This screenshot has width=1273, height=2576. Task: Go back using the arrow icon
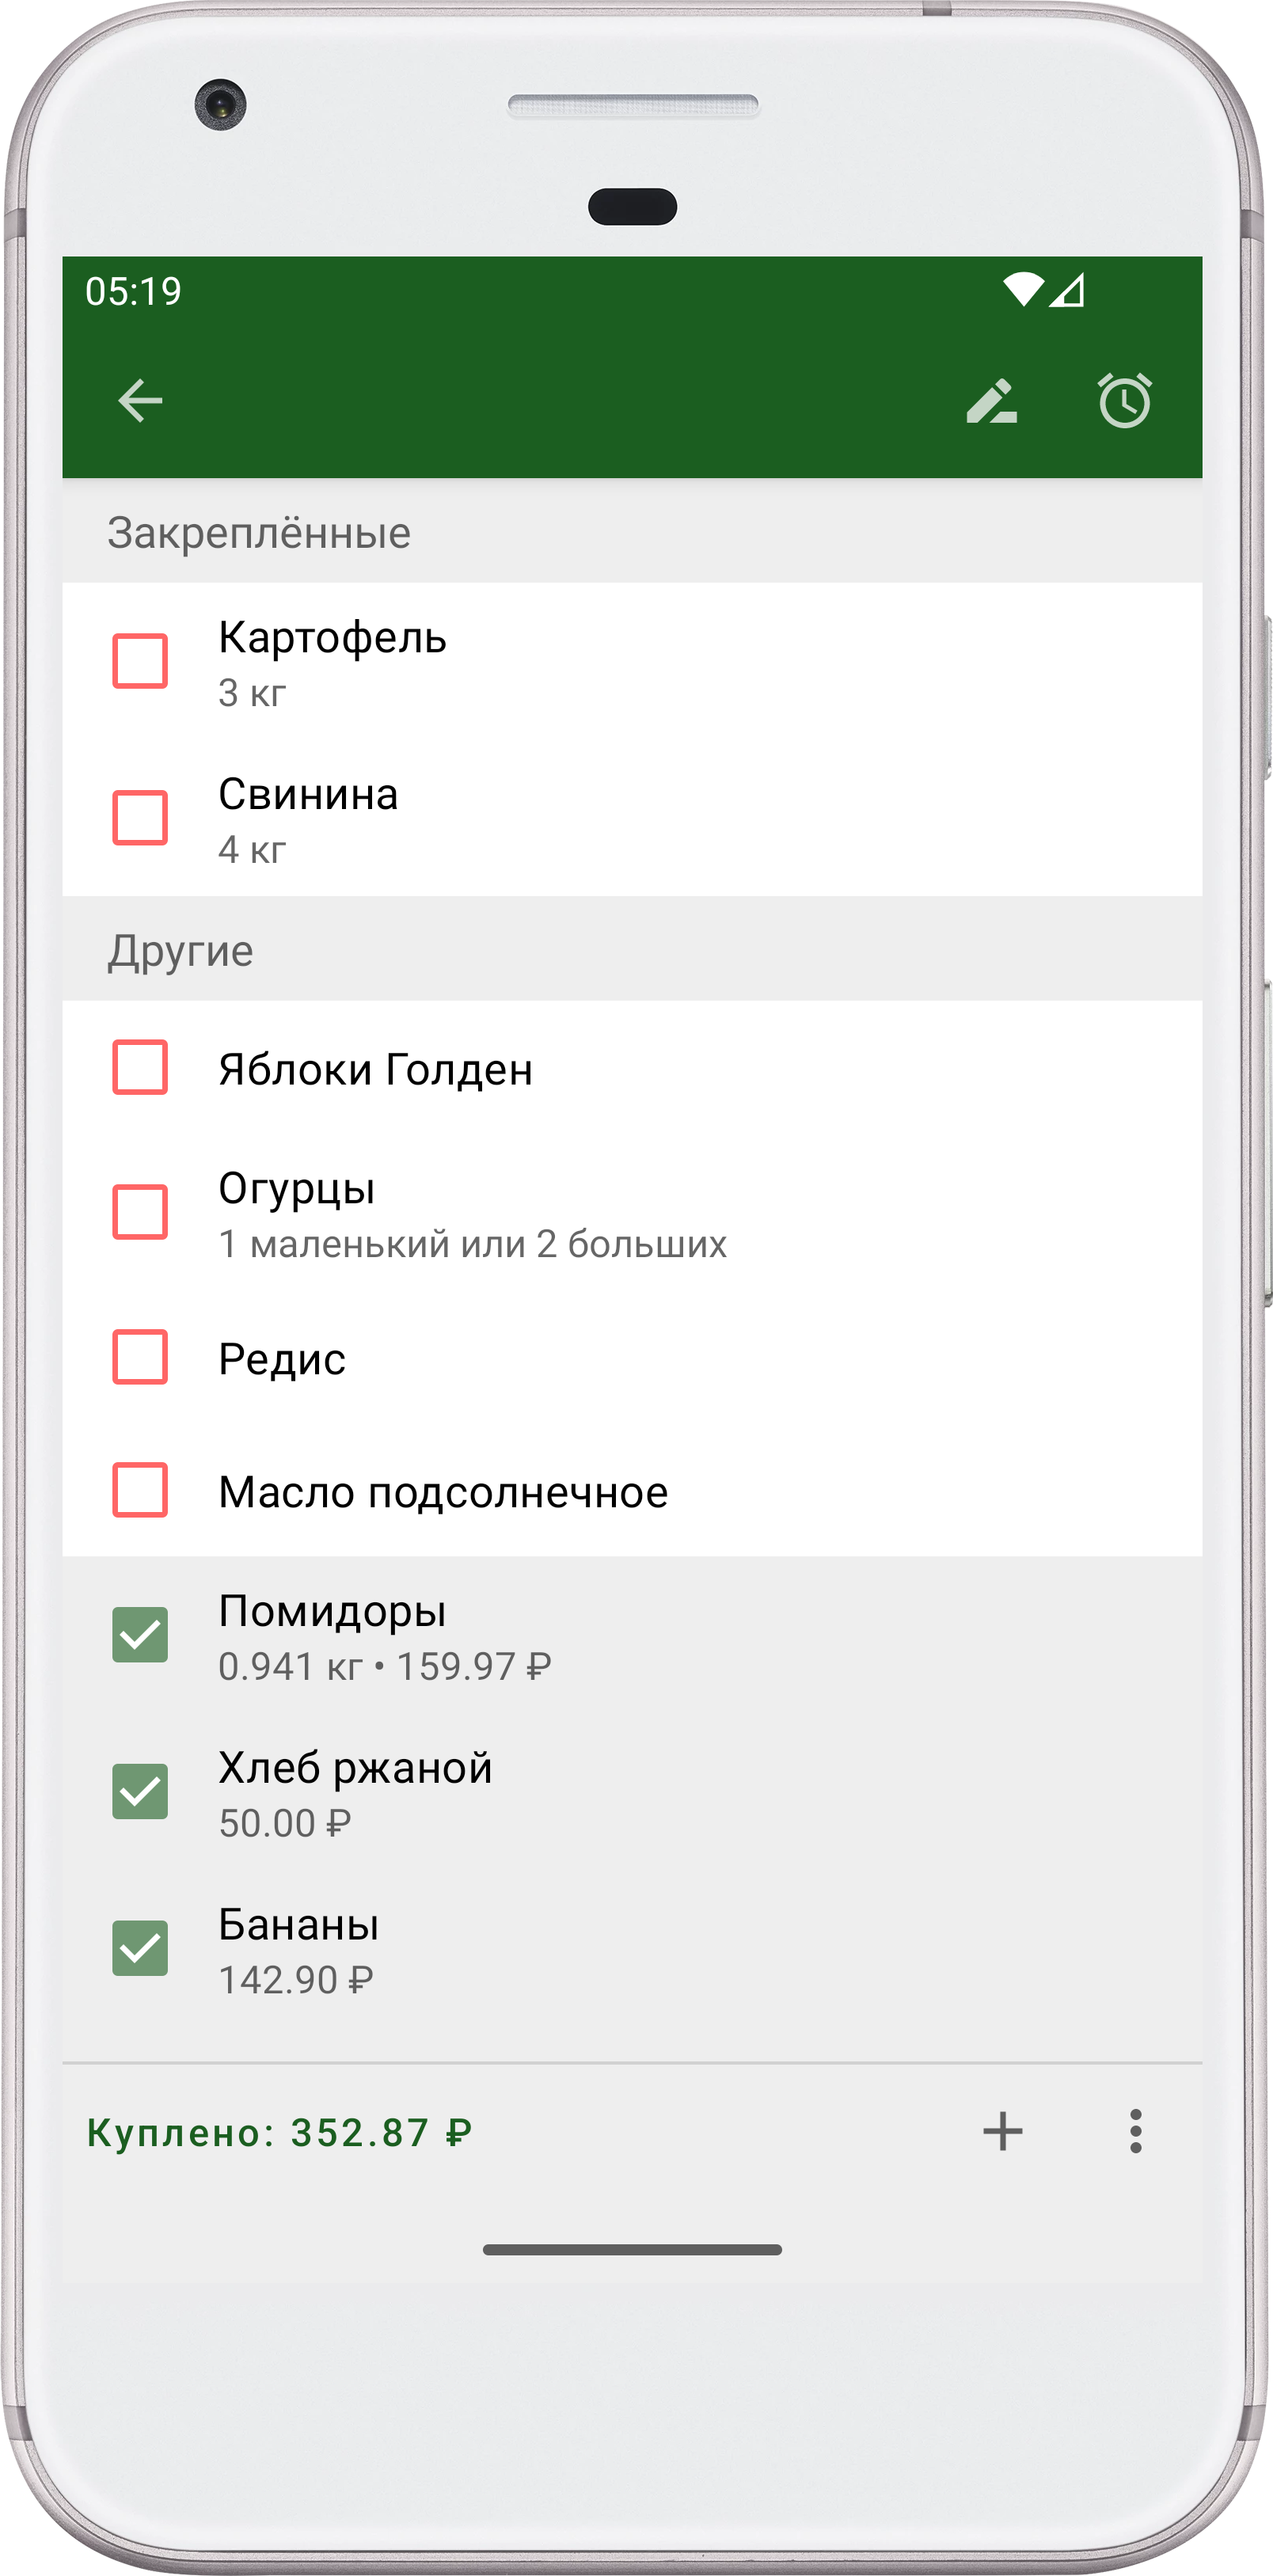(140, 401)
